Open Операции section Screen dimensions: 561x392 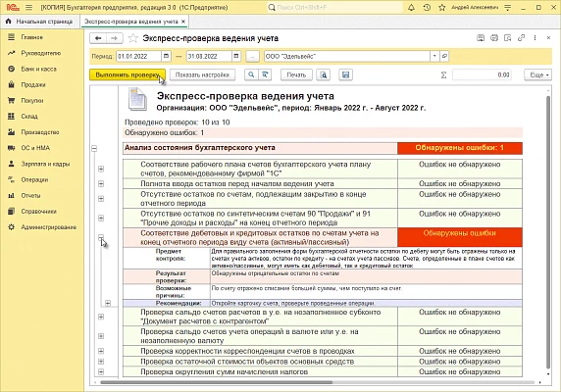(34, 179)
